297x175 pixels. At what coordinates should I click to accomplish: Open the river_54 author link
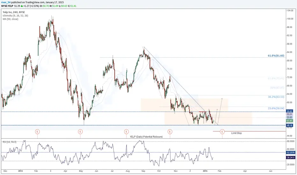pyautogui.click(x=6, y=3)
